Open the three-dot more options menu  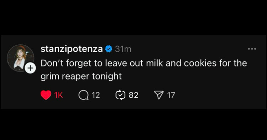click(x=252, y=49)
